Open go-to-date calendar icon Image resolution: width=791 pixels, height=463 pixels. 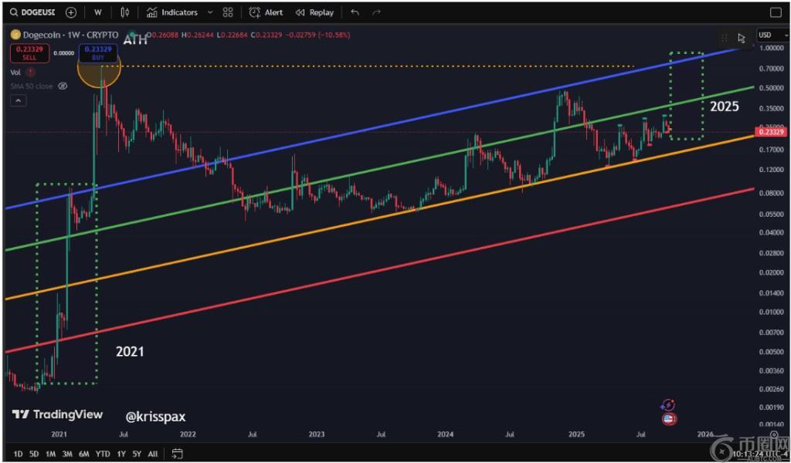[x=178, y=454]
